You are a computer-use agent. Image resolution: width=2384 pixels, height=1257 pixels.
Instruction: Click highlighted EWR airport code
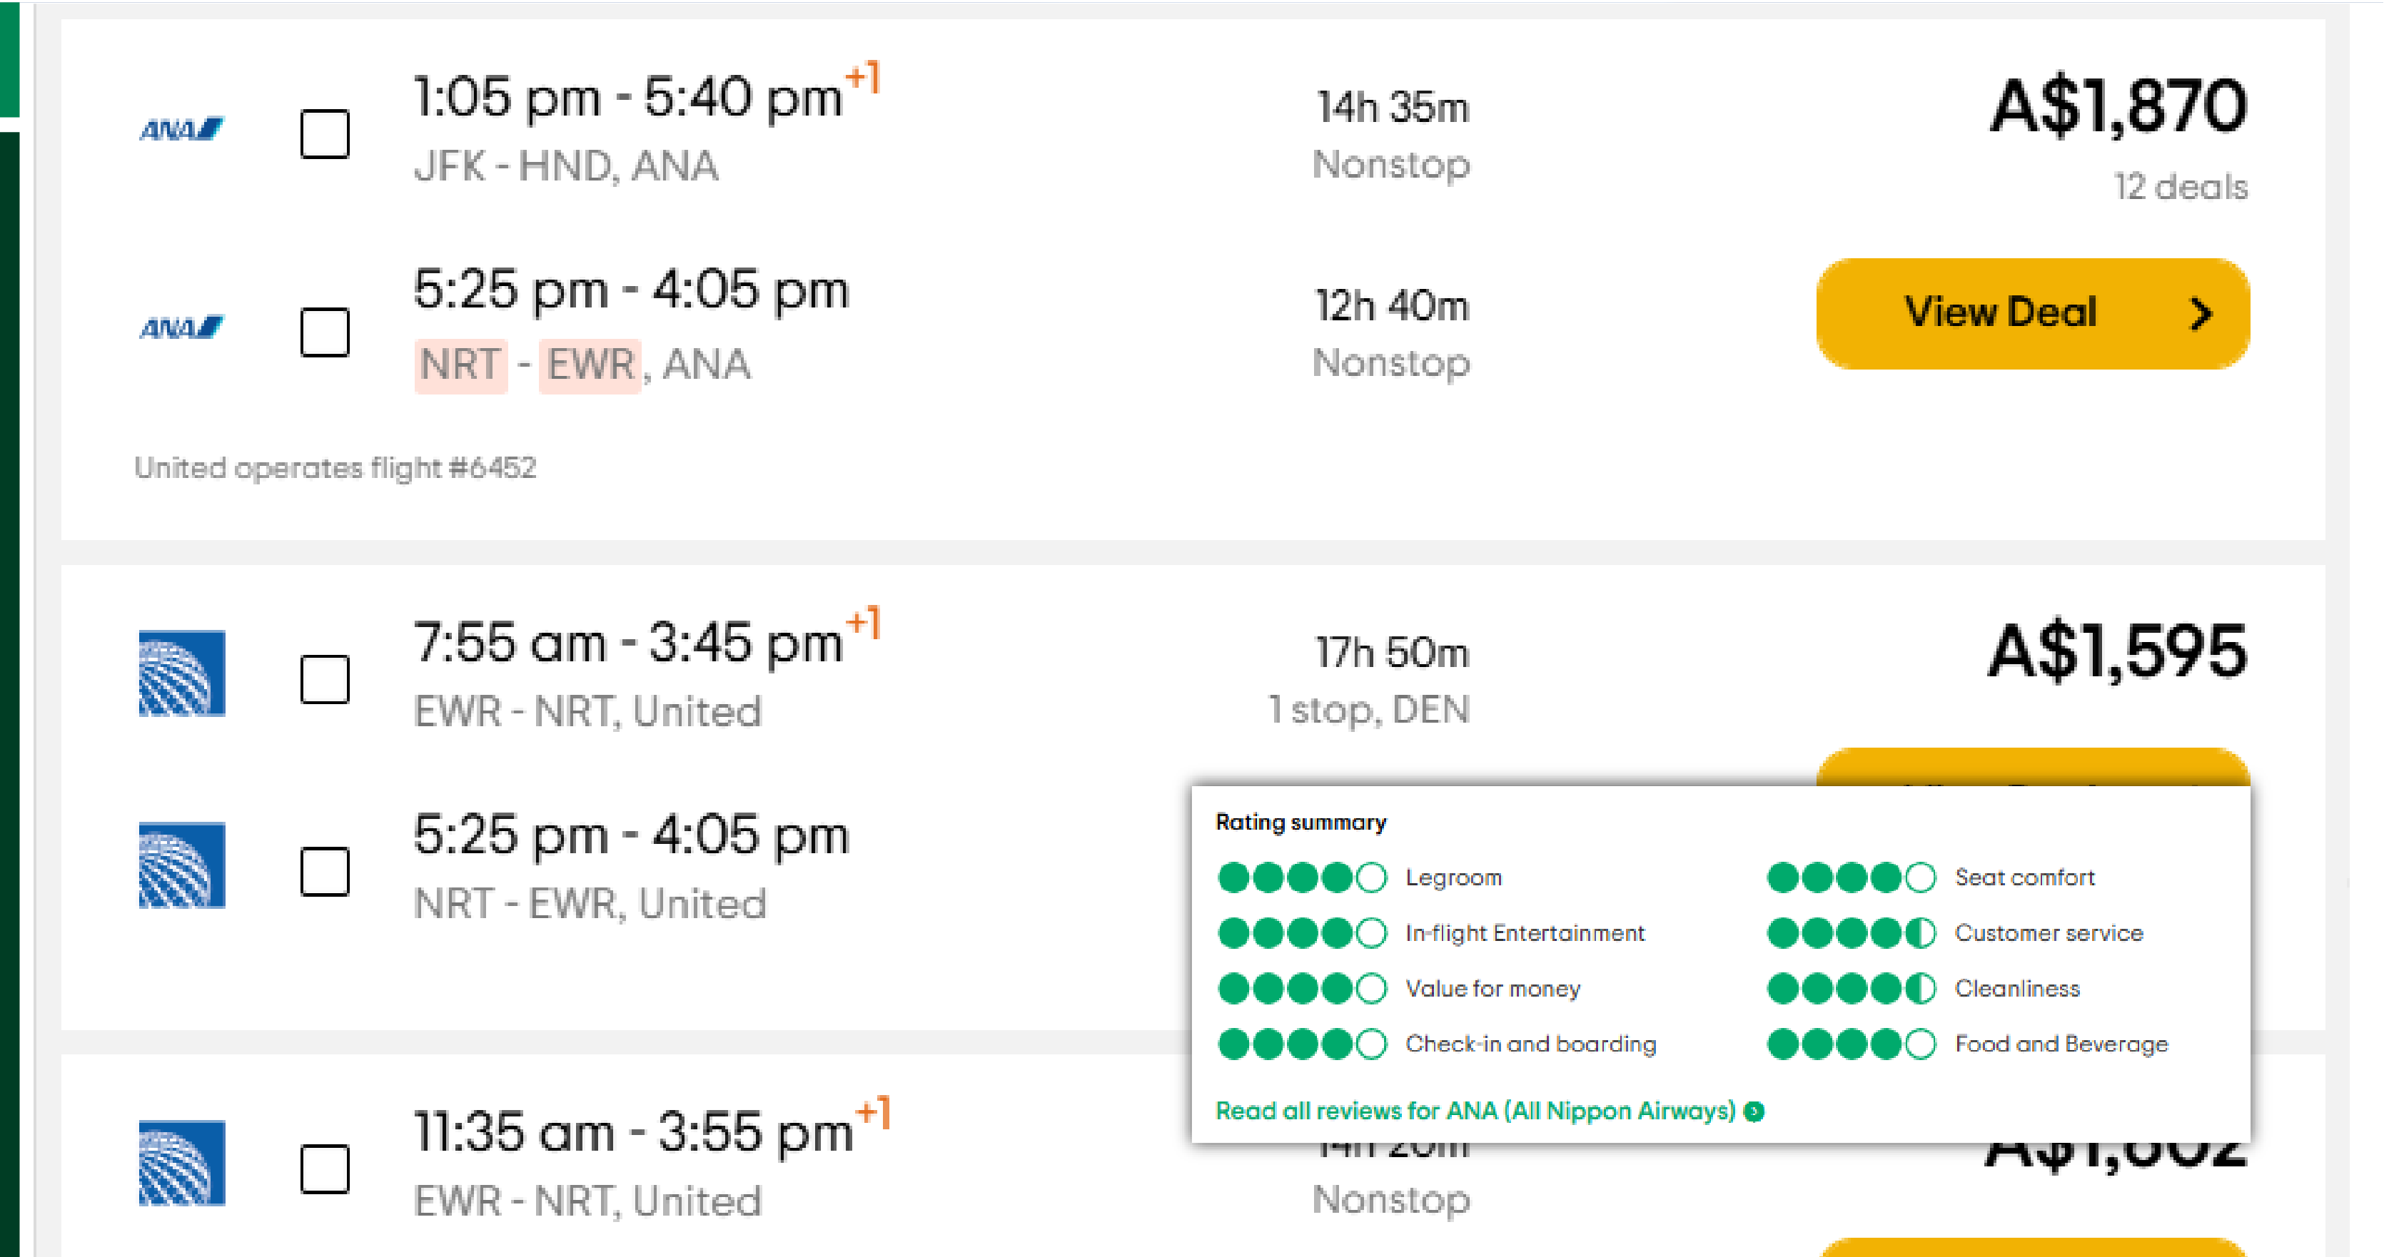[590, 365]
